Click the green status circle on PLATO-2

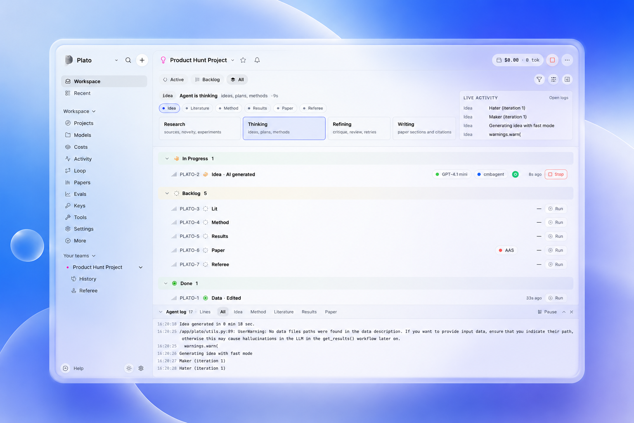tap(515, 174)
